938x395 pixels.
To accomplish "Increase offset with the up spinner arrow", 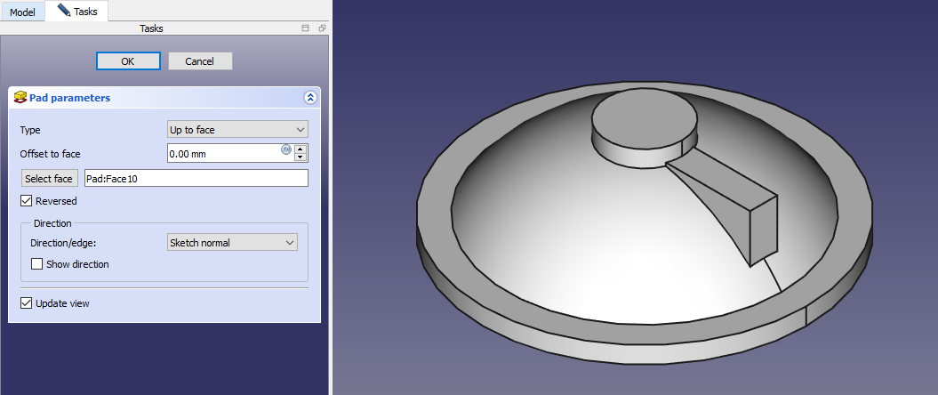I will pyautogui.click(x=301, y=149).
